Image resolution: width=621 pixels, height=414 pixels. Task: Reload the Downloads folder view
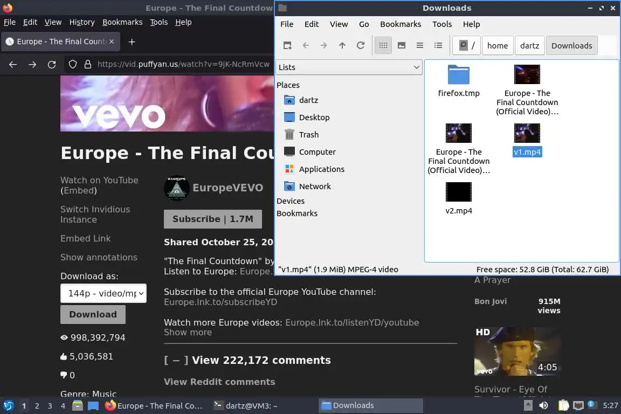pyautogui.click(x=361, y=46)
